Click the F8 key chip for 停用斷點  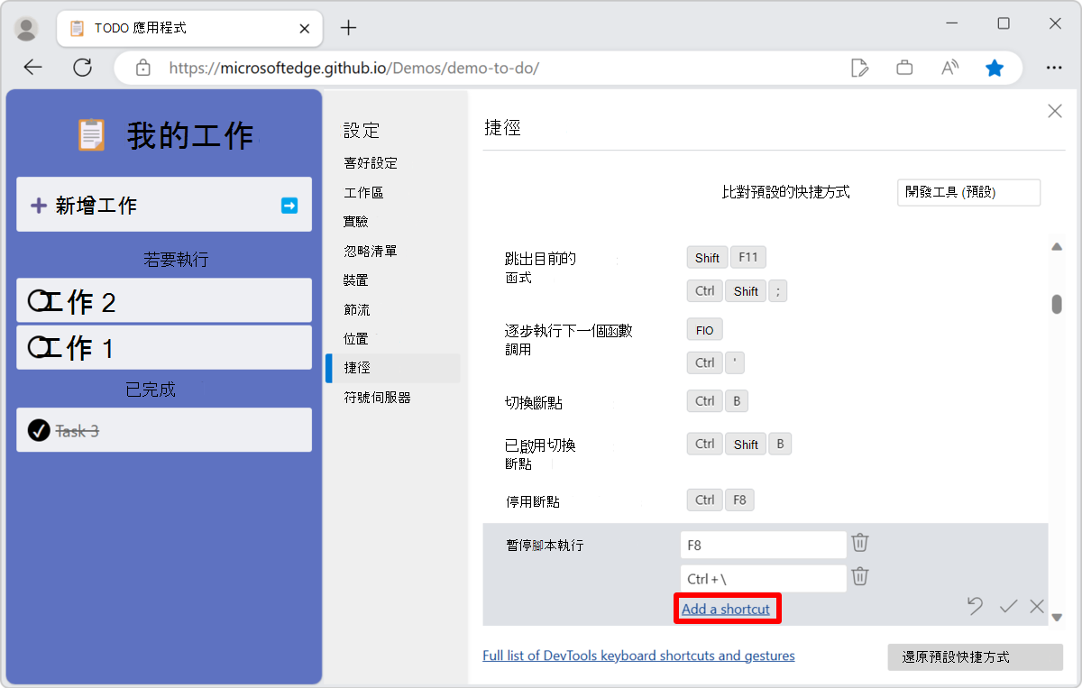click(739, 500)
